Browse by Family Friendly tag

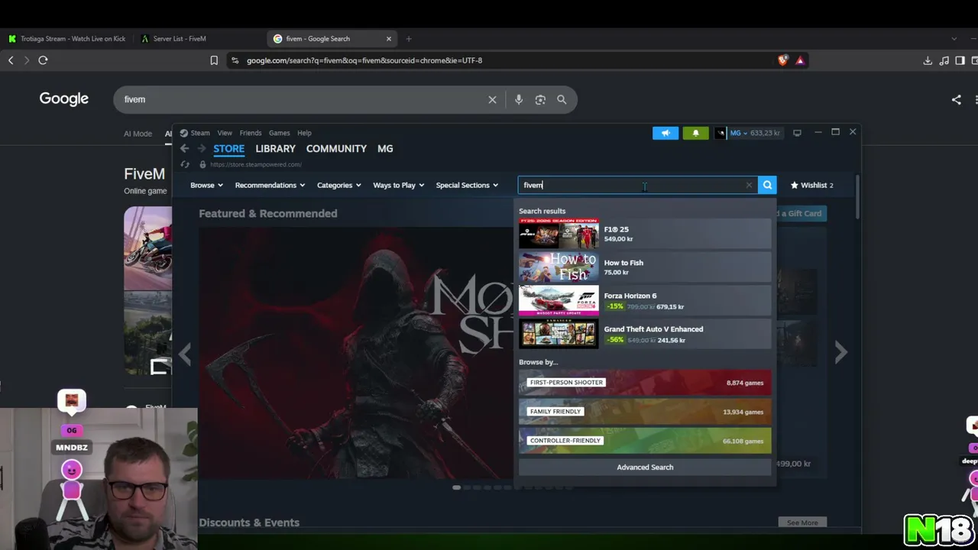645,412
